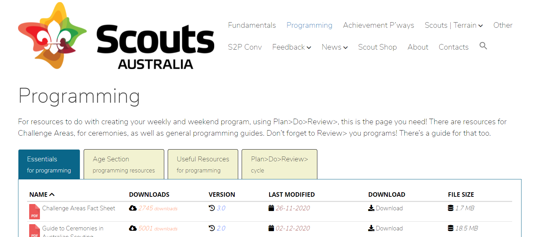Screen dimensions: 534x237
Task: Open the Download link for Challenge Areas Fact Sheet
Action: coord(389,208)
